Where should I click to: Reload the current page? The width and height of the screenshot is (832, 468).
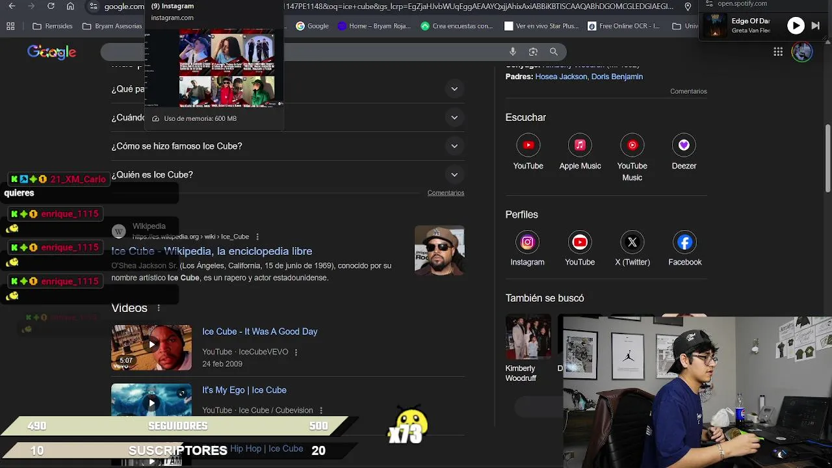[51, 6]
